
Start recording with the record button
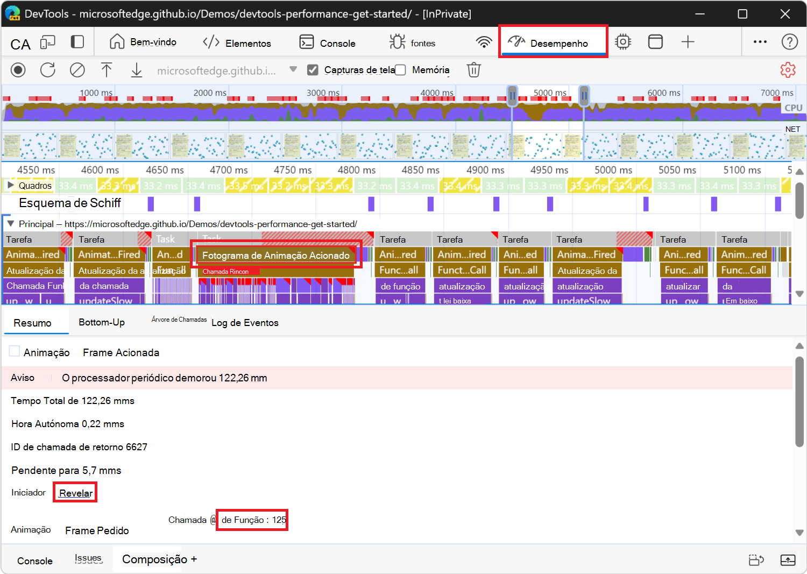(x=18, y=70)
